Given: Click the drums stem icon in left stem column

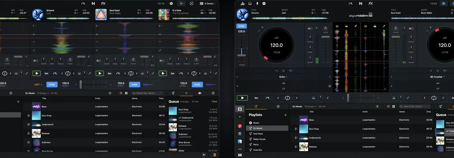Looking at the screenshot, I should 337,26.
